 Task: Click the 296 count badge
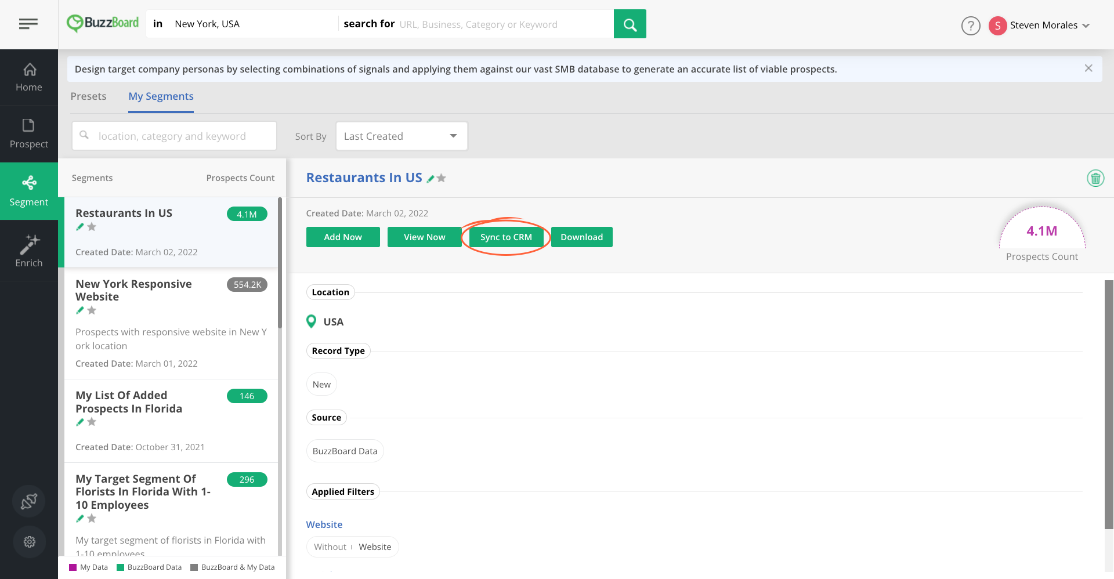pyautogui.click(x=247, y=479)
